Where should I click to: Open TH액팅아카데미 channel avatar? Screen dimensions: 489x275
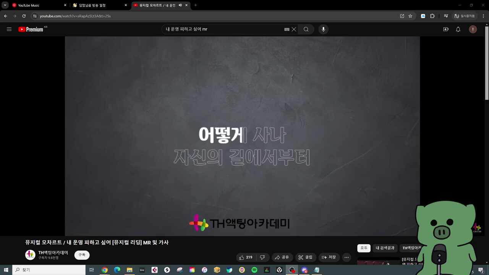(x=30, y=255)
